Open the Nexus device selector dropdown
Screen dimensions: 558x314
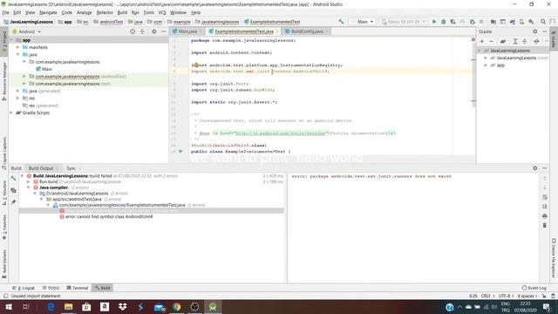403,22
